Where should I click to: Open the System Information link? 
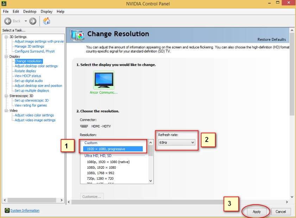tap(25, 211)
